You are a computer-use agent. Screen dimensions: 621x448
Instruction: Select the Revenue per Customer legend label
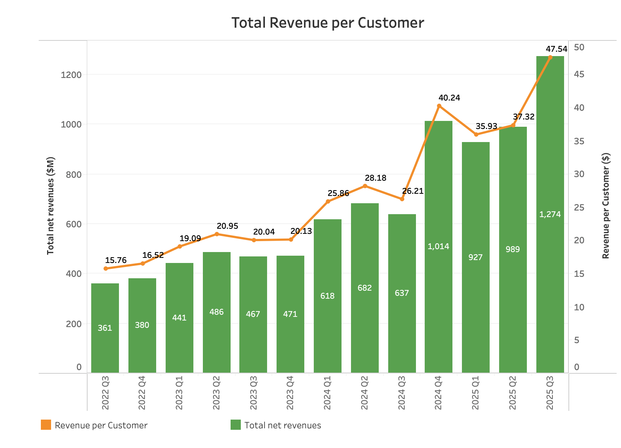point(101,425)
